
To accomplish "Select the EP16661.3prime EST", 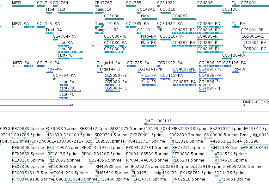I will click(221, 182).
